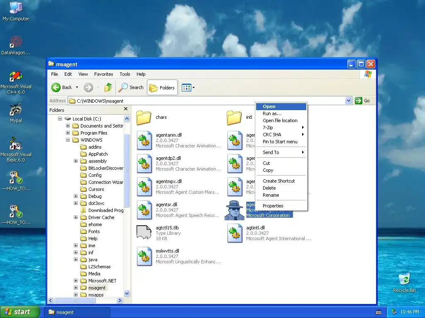
Task: Choose Properties in context menu
Action: tap(281, 206)
